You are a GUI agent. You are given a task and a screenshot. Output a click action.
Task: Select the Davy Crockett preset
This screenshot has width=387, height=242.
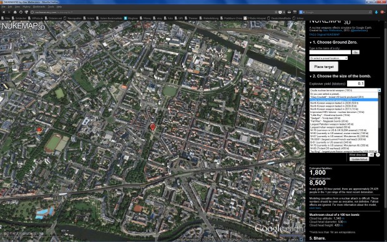click(x=343, y=97)
